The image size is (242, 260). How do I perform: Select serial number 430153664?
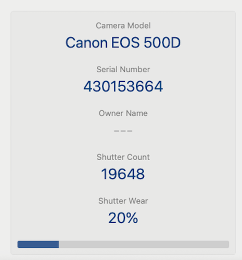tap(123, 86)
